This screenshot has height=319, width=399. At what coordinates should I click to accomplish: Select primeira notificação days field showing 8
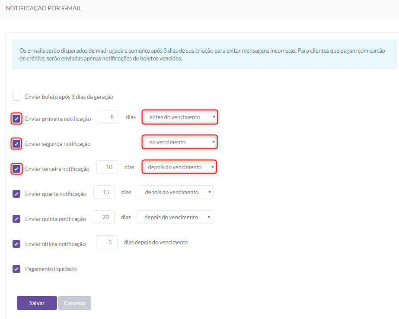(x=109, y=117)
